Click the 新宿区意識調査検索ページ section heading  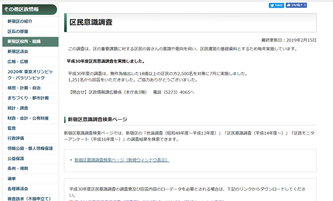coord(97,120)
